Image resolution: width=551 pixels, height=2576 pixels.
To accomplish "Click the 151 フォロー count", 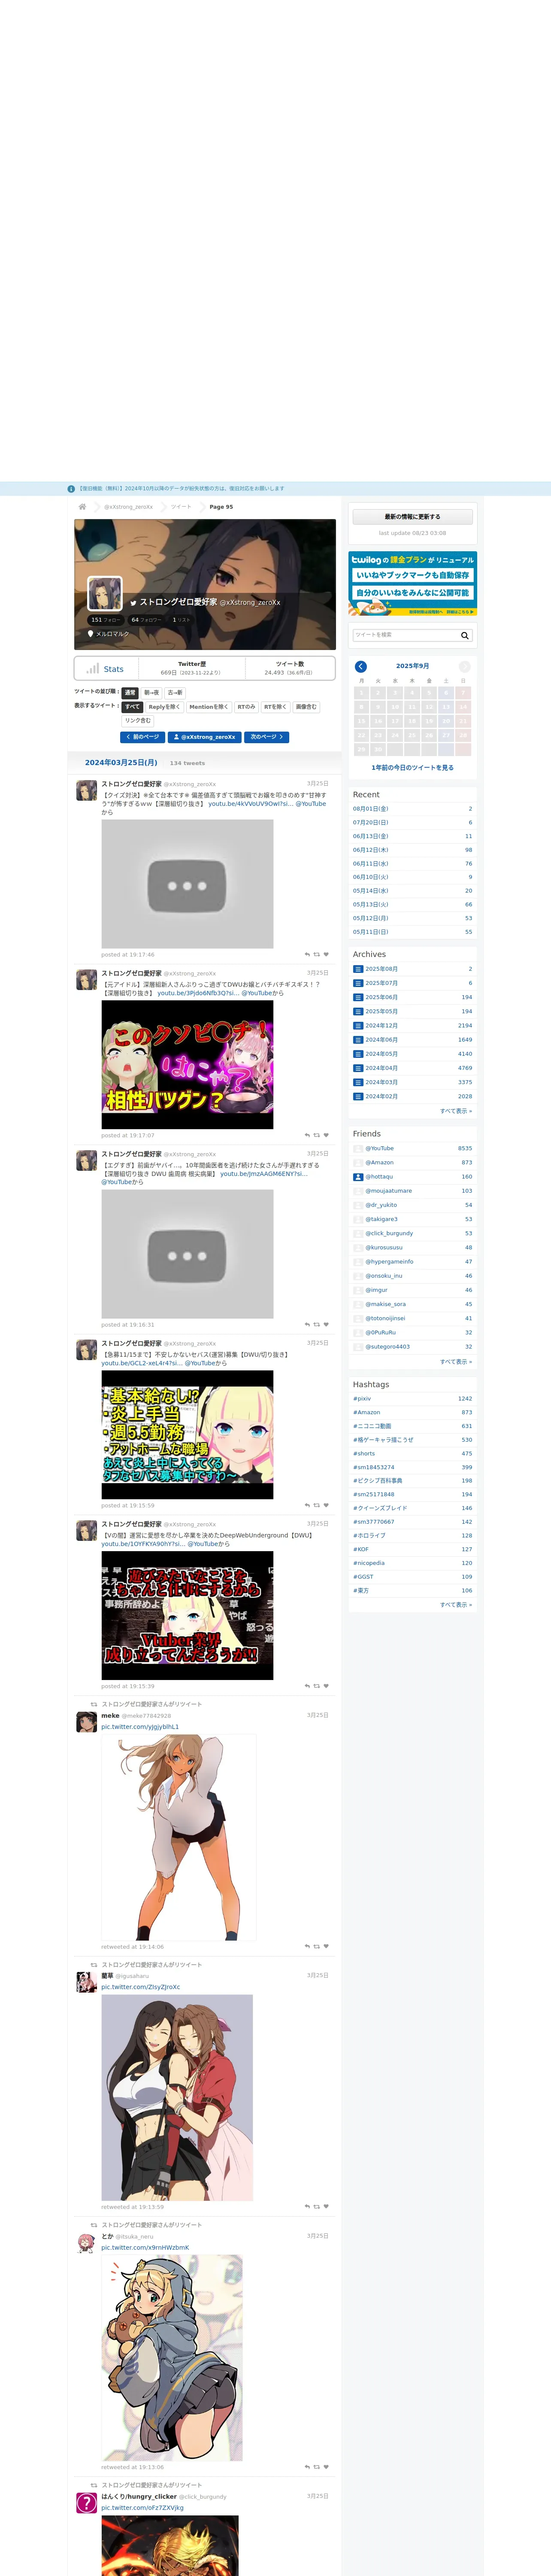I will [105, 620].
